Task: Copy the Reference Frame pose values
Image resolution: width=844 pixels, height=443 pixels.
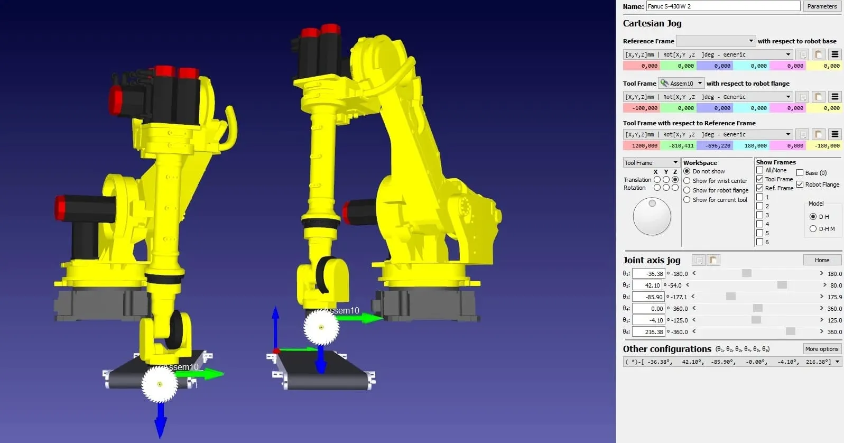Action: click(x=803, y=54)
